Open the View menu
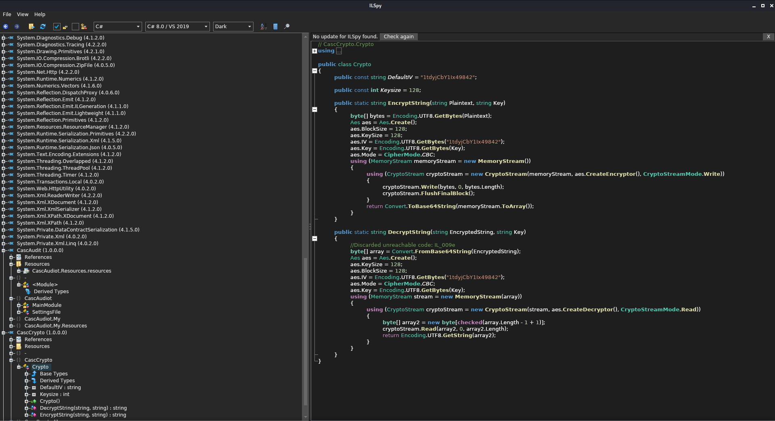 click(x=23, y=15)
